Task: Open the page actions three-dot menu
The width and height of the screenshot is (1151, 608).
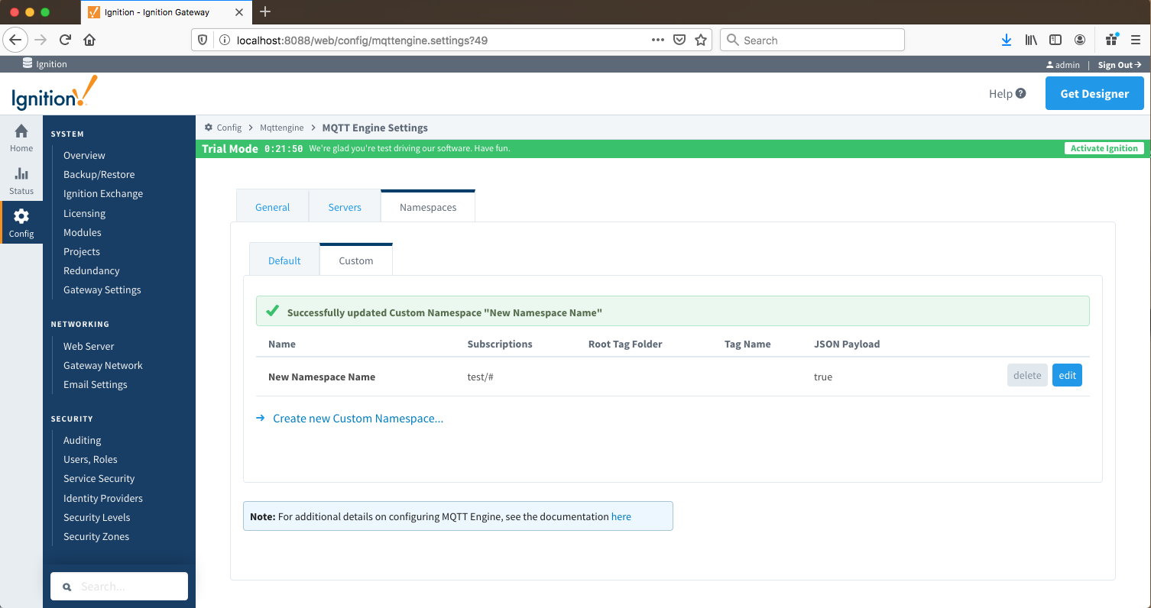Action: [x=657, y=40]
